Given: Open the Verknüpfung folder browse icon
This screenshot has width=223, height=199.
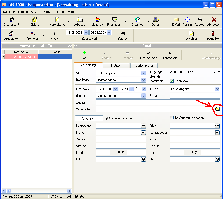Looking at the screenshot, I should (217, 109).
